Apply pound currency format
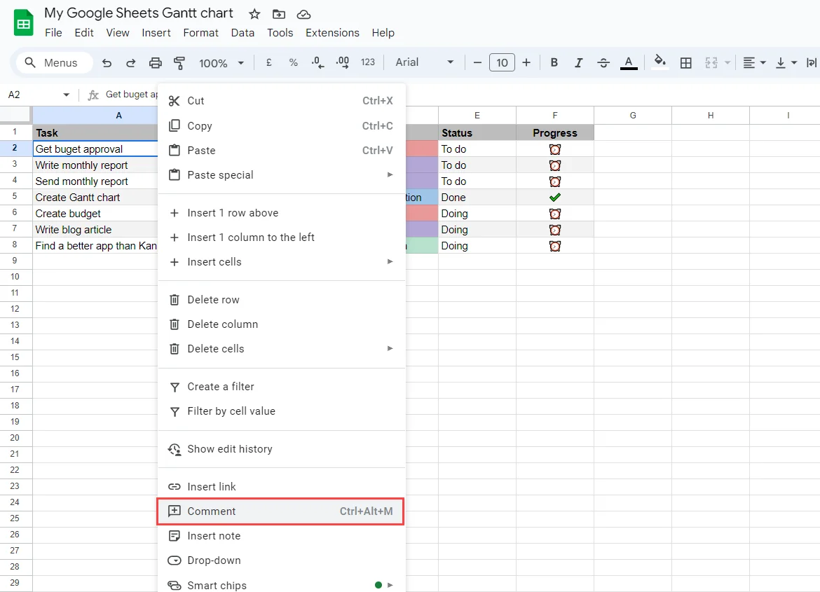Screen dimensions: 820x592 click(269, 63)
